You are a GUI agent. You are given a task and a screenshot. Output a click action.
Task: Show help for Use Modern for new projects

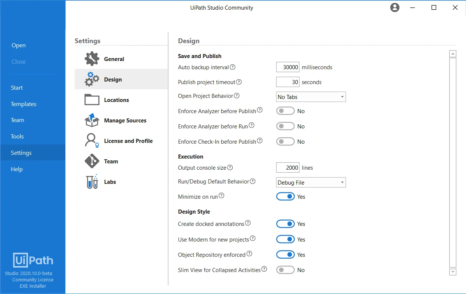[x=253, y=238]
